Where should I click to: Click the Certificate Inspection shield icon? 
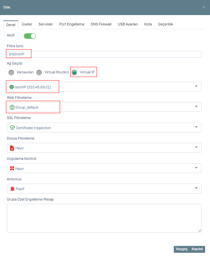(x=12, y=128)
